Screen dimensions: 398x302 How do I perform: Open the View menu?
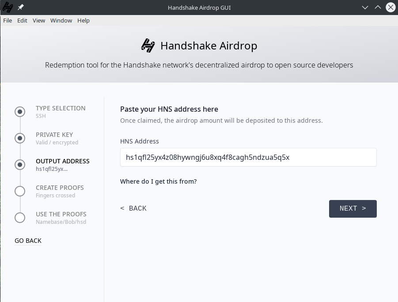tap(39, 21)
